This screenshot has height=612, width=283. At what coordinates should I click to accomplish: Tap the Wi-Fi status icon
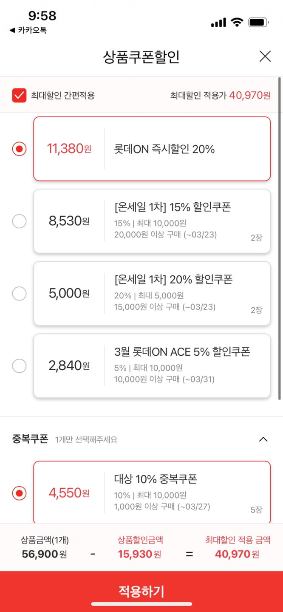237,22
